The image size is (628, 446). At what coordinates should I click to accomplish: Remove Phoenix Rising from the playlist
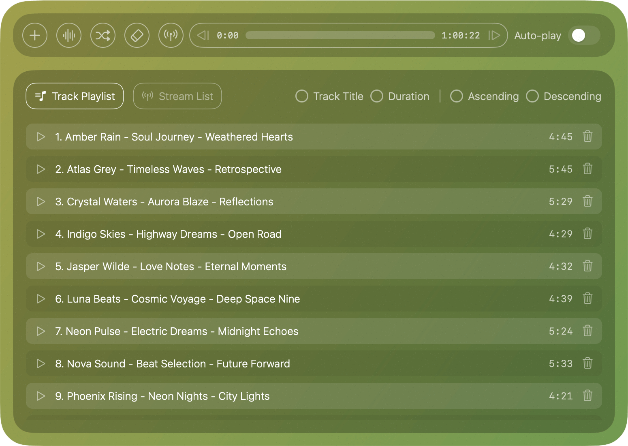588,396
